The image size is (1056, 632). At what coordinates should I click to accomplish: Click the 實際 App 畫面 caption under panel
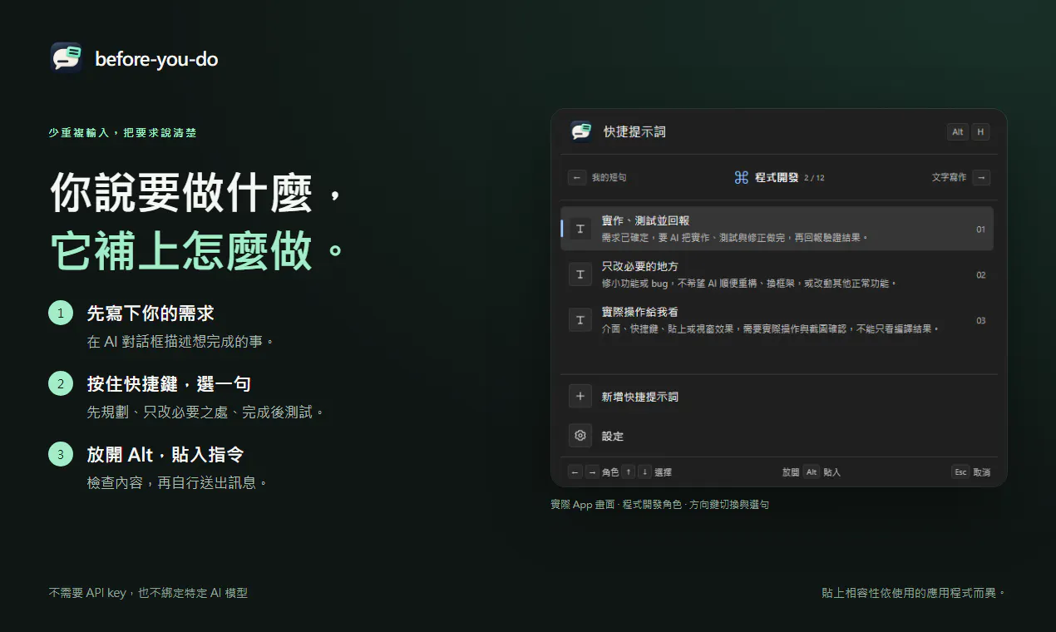pyautogui.click(x=659, y=504)
